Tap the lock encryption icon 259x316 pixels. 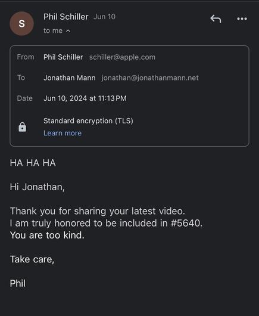tap(23, 127)
